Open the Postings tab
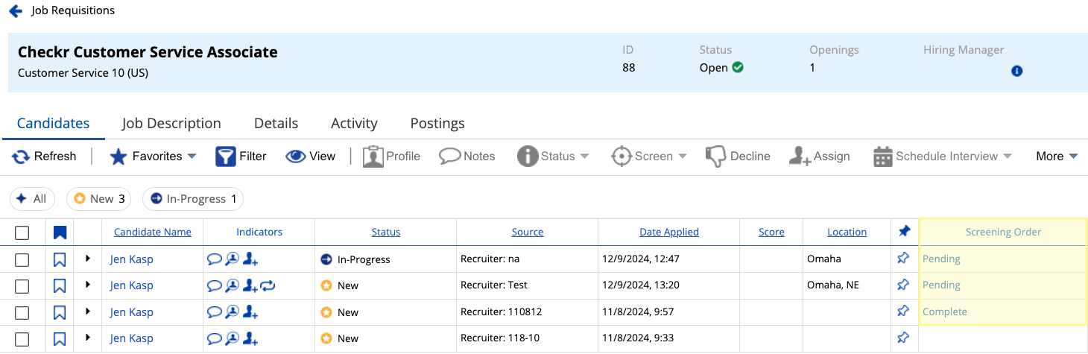 pos(437,124)
